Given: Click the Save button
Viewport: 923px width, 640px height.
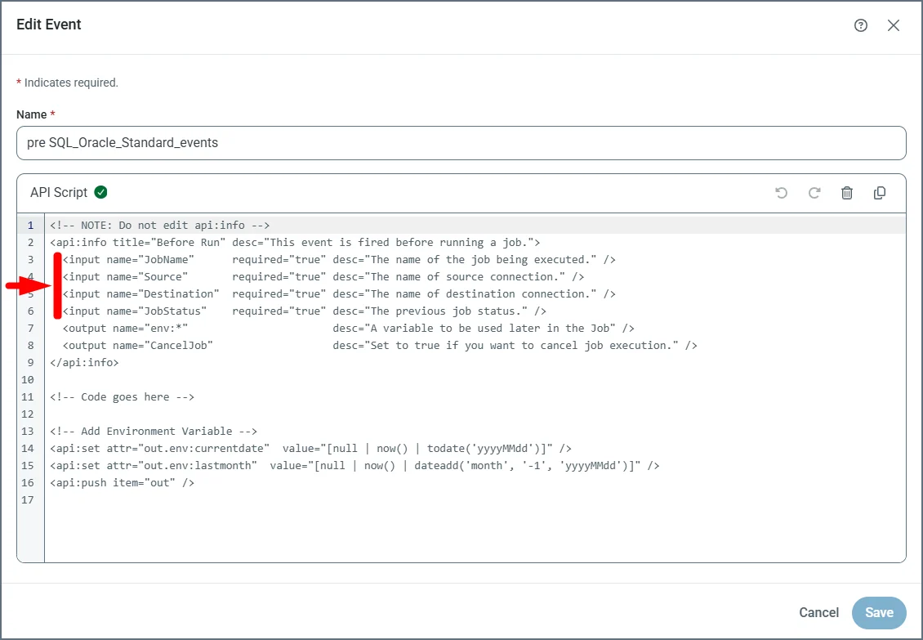Looking at the screenshot, I should point(879,612).
